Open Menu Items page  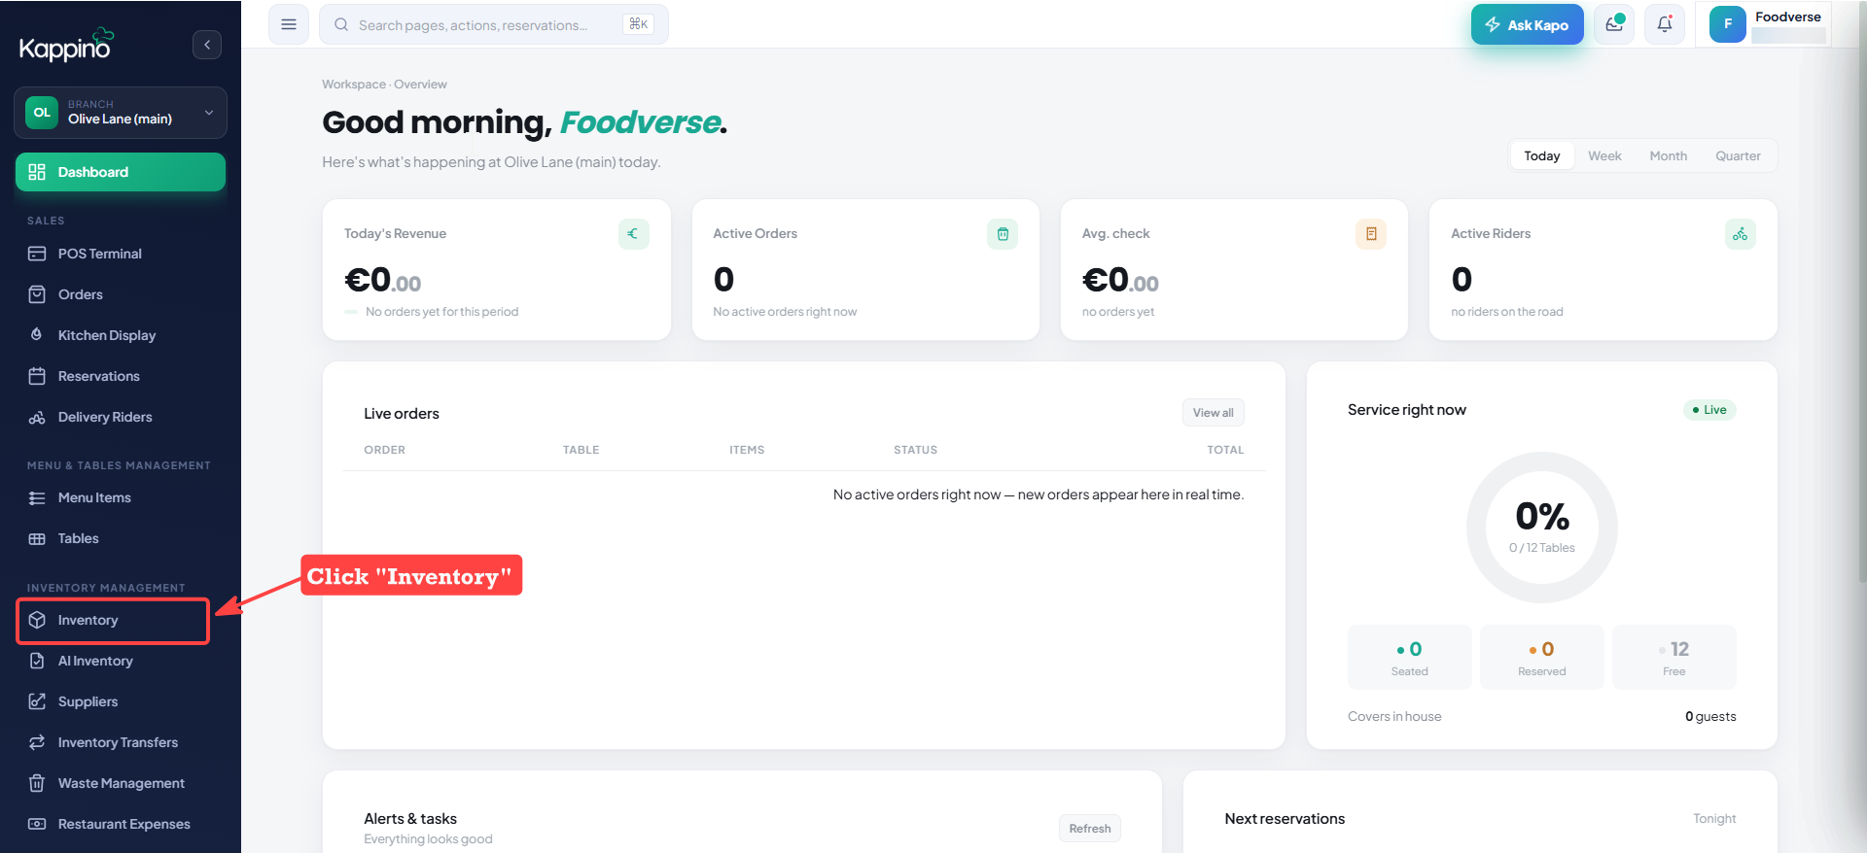[121, 497]
